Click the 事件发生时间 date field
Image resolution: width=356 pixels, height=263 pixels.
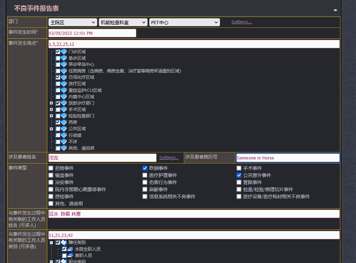click(92, 33)
